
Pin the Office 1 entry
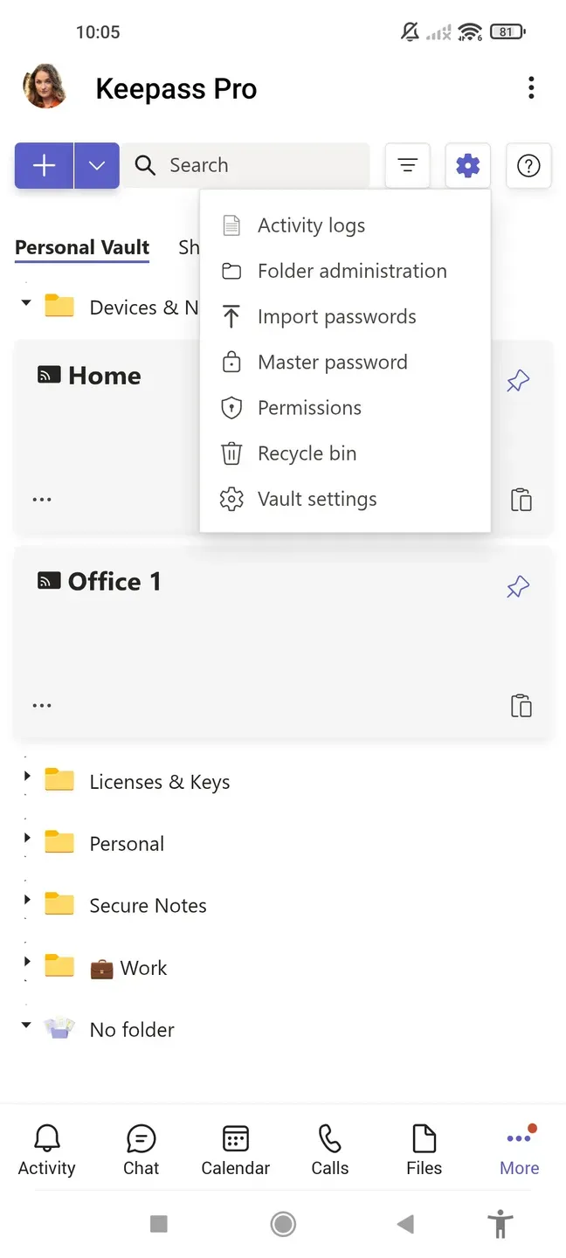coord(518,586)
